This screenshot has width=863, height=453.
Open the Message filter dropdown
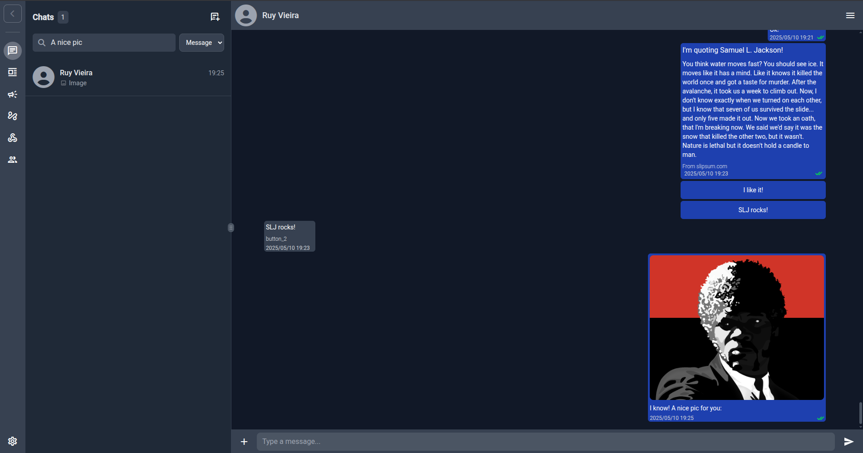coord(201,42)
